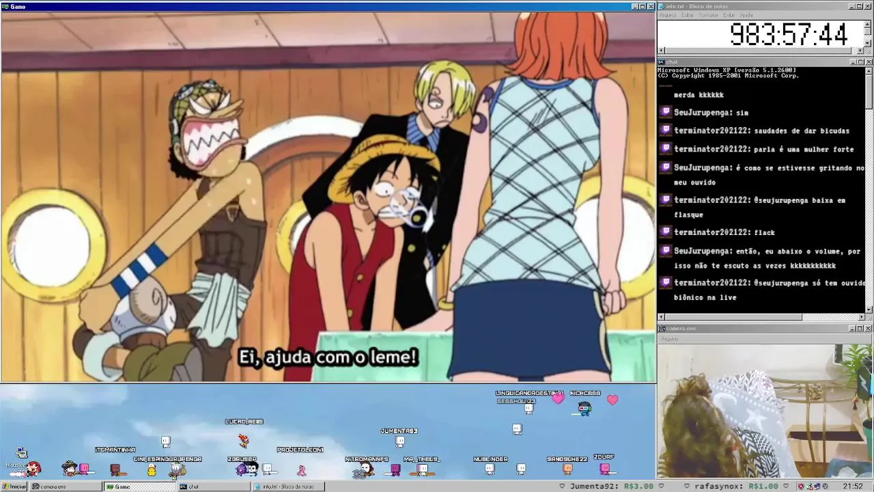
Task: Click the notepad horizontal scrollbar thumb
Action: 757,51
